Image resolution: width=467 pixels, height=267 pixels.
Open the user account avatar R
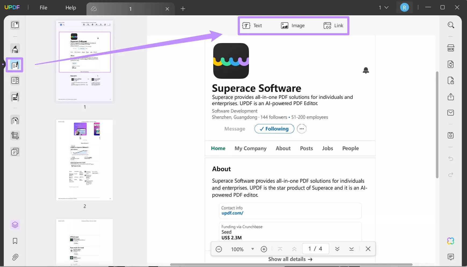pos(404,8)
